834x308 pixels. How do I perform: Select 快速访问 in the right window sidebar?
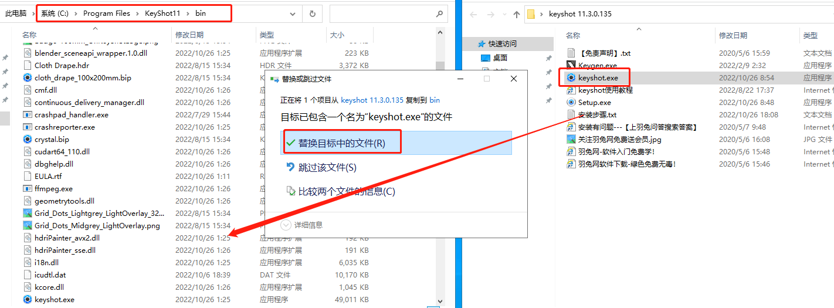[502, 43]
